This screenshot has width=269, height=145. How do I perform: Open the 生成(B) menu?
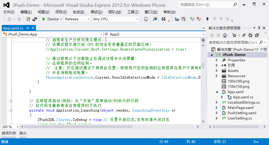point(79,12)
